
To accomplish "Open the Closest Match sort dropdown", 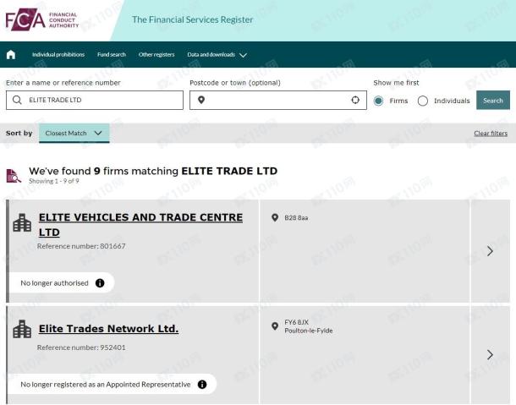I will (74, 134).
